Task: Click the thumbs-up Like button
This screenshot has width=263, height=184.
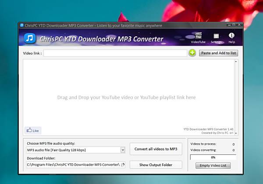Action: [33, 131]
